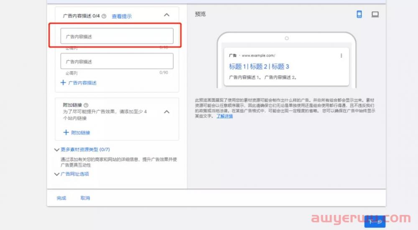Screen dimensions: 418x230
Task: Expand 更多素材资源类型 (0/7)
Action: coord(57,149)
